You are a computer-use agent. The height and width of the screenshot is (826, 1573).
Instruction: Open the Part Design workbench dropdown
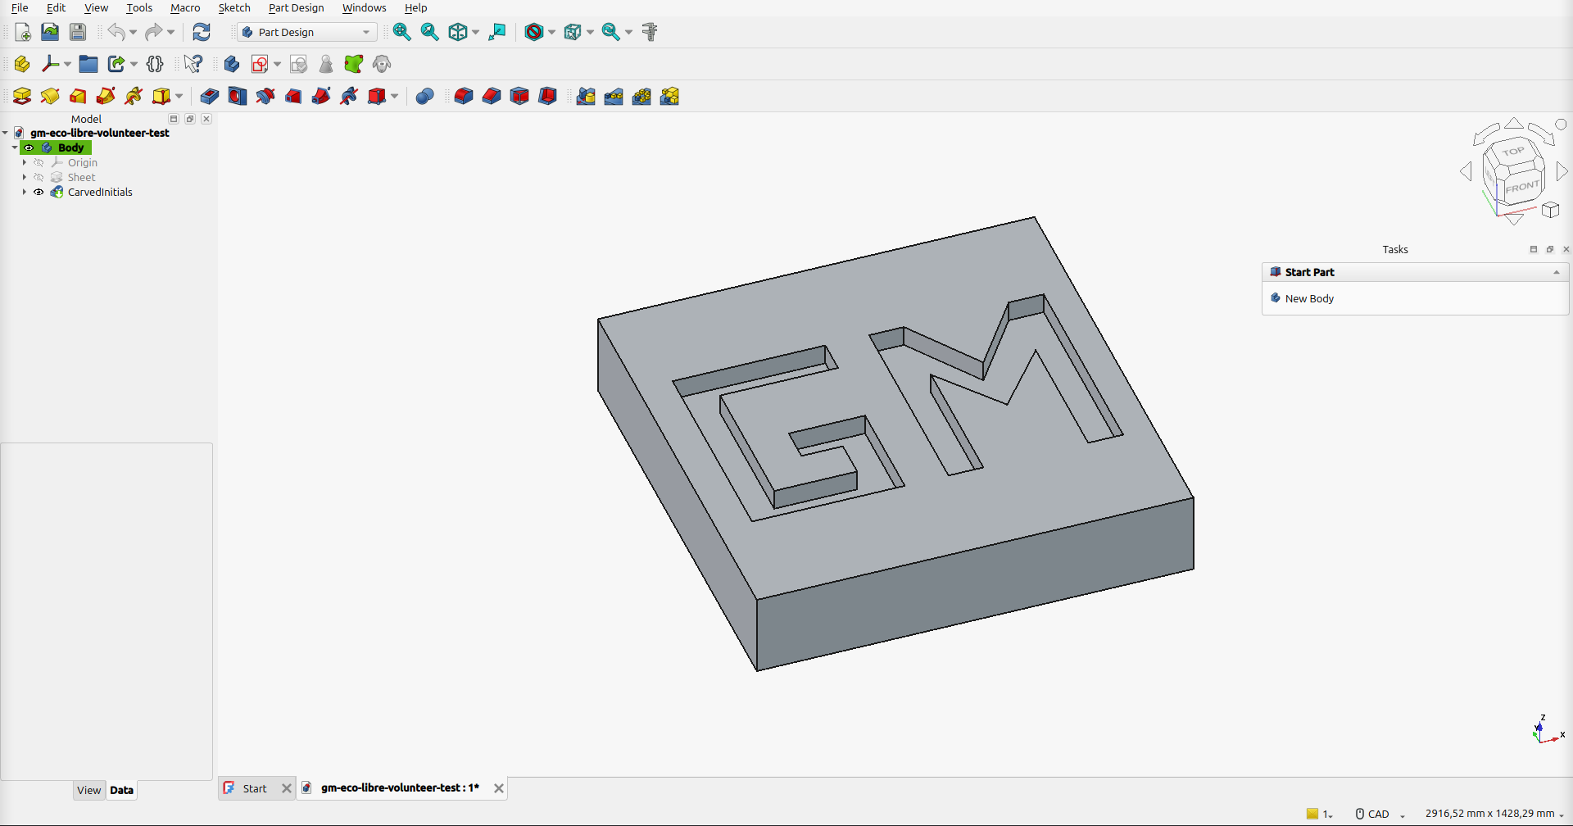coord(307,32)
